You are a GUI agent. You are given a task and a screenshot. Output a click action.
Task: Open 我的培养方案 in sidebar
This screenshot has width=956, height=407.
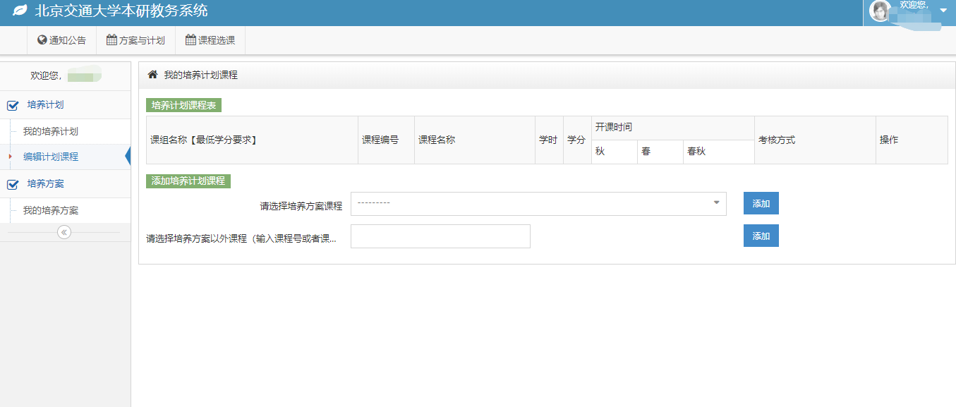pos(50,211)
